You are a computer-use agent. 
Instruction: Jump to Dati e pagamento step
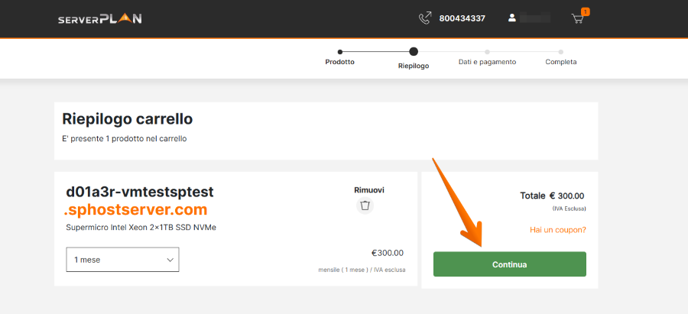pos(487,62)
